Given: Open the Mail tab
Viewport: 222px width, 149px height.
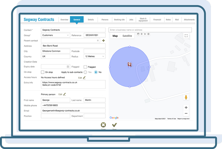Looking at the screenshot, I should point(177,20).
